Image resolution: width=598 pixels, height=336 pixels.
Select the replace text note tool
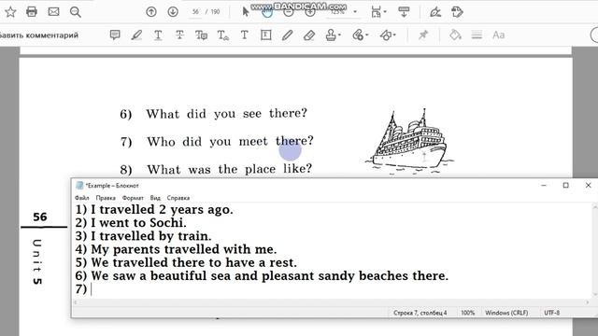[202, 35]
